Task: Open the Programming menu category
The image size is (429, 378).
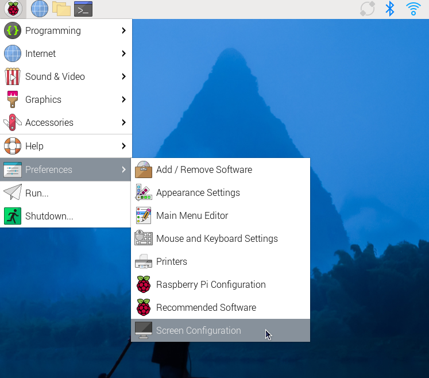Action: tap(66, 30)
